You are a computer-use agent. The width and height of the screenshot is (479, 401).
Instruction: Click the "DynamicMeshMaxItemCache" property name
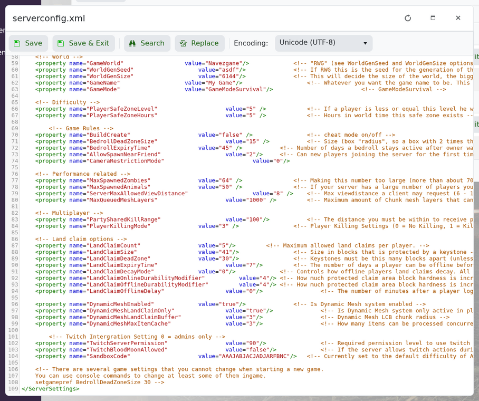(x=129, y=323)
